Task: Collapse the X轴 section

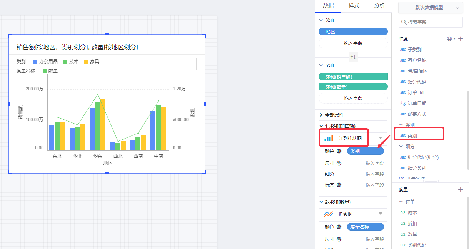Action: pyautogui.click(x=321, y=20)
